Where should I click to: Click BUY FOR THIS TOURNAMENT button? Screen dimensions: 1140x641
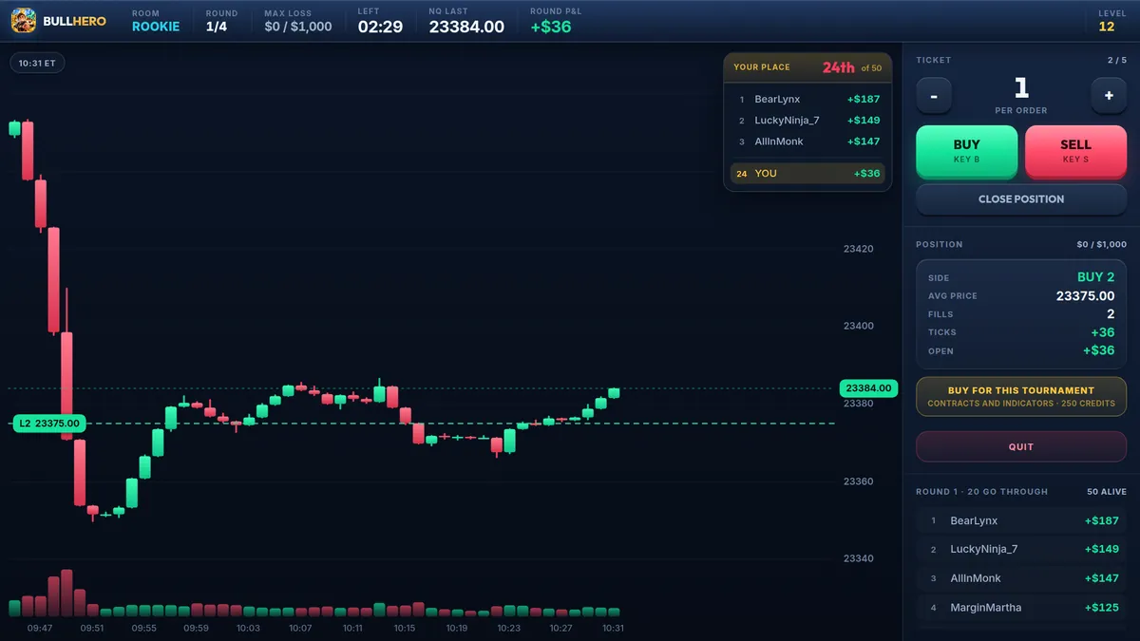1021,397
